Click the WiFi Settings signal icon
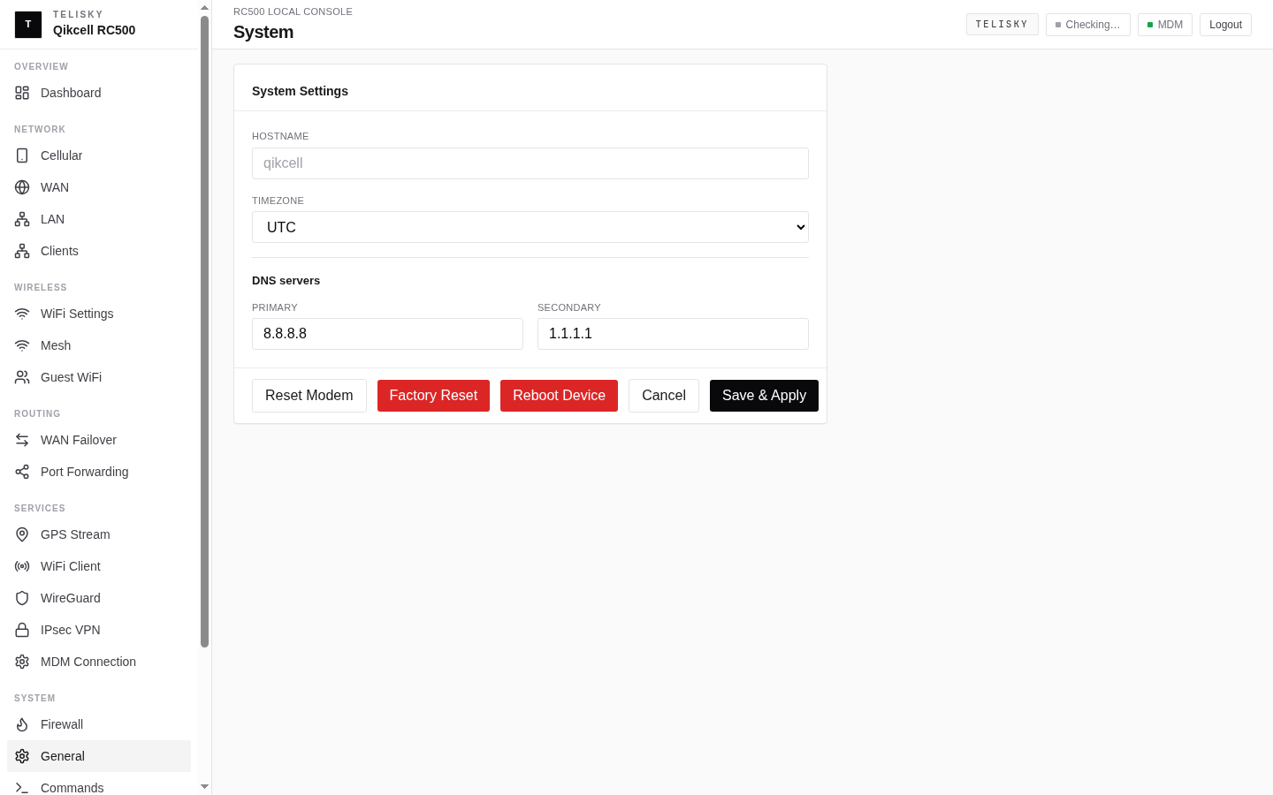 (22, 314)
